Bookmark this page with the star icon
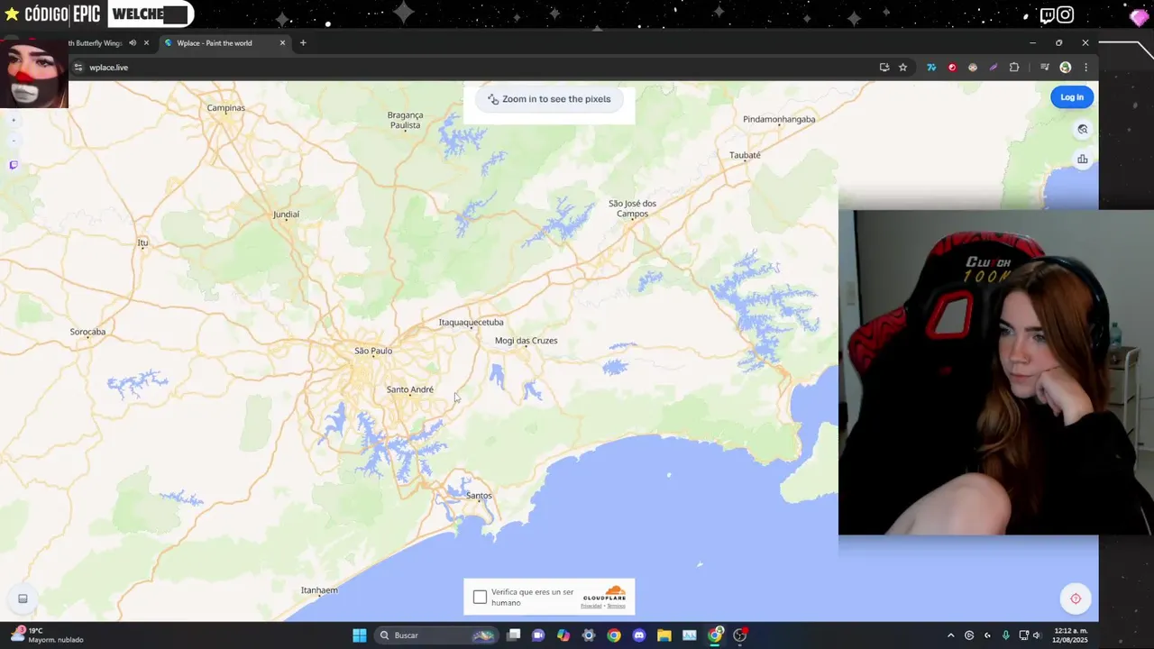The height and width of the screenshot is (649, 1154). 902,68
